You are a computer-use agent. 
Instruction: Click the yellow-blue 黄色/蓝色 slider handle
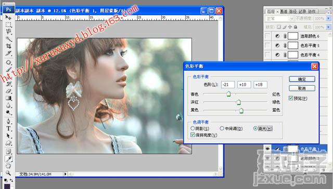241,111
